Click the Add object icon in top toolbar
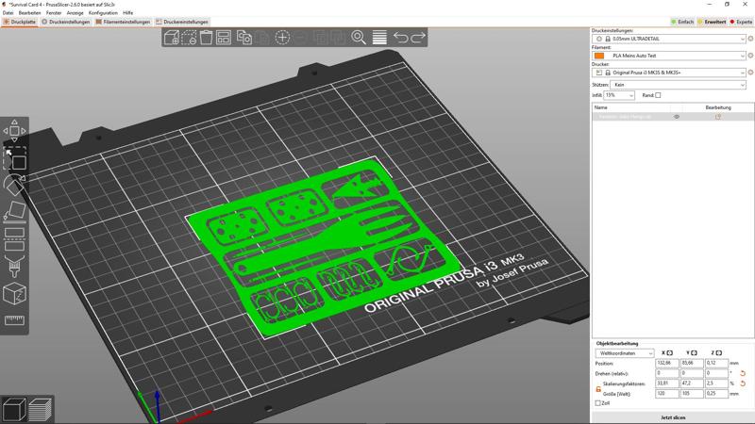This screenshot has height=424, width=755. (x=172, y=38)
